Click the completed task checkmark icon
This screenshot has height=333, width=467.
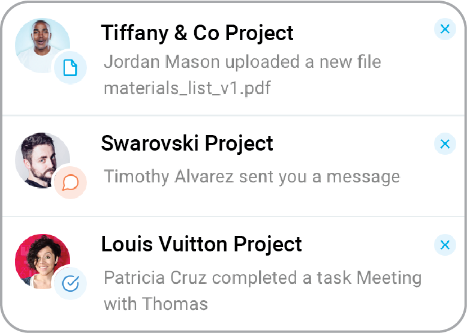71,283
